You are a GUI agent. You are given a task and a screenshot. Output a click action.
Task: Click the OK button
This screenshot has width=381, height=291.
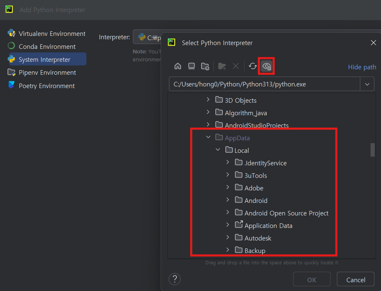tap(312, 280)
